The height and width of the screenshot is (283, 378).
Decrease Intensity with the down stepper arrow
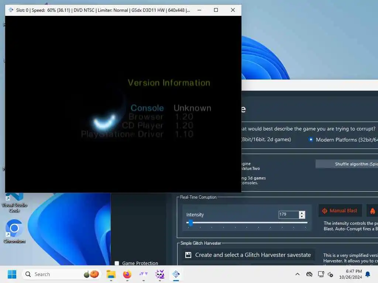point(302,216)
